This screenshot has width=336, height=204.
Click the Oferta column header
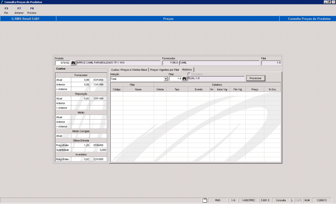(x=160, y=89)
